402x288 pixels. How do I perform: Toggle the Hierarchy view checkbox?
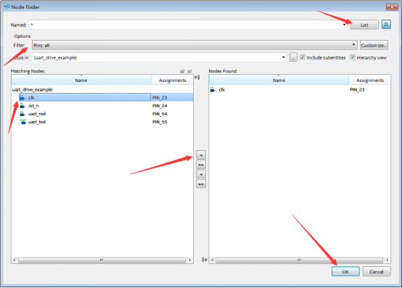coord(353,57)
